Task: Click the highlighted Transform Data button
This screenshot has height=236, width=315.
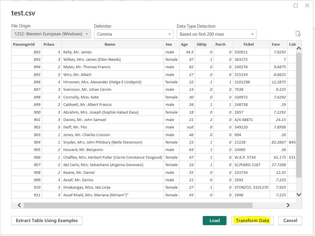Action: (x=252, y=220)
